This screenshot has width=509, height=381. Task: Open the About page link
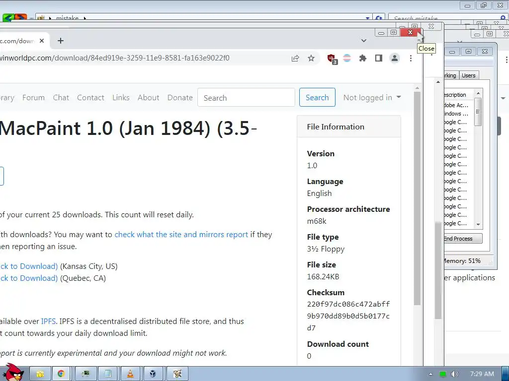[148, 98]
